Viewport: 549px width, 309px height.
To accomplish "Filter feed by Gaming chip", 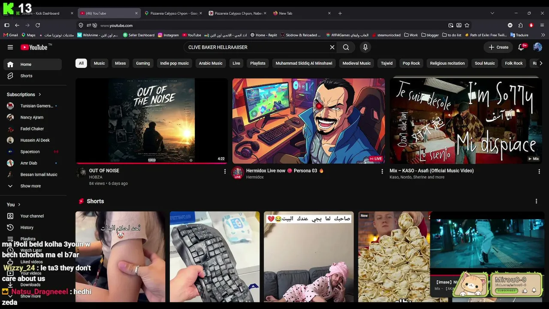I will 143,63.
